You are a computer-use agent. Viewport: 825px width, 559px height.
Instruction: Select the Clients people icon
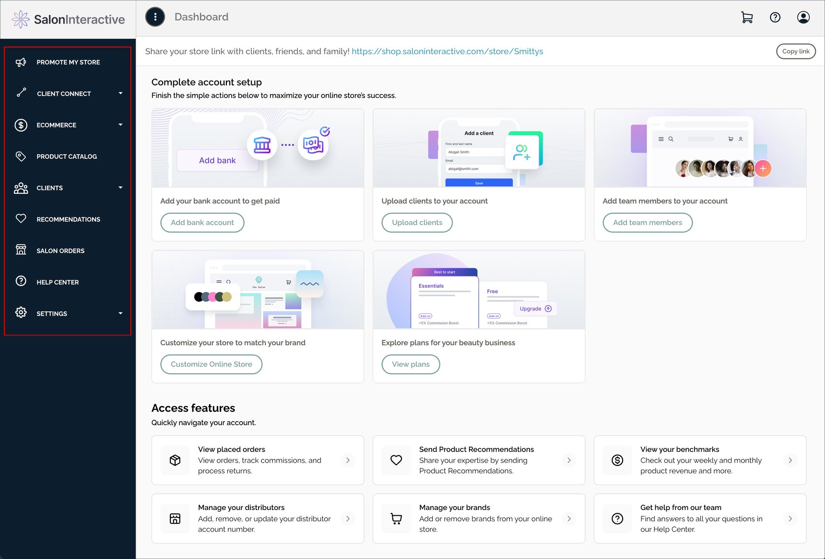pos(21,188)
